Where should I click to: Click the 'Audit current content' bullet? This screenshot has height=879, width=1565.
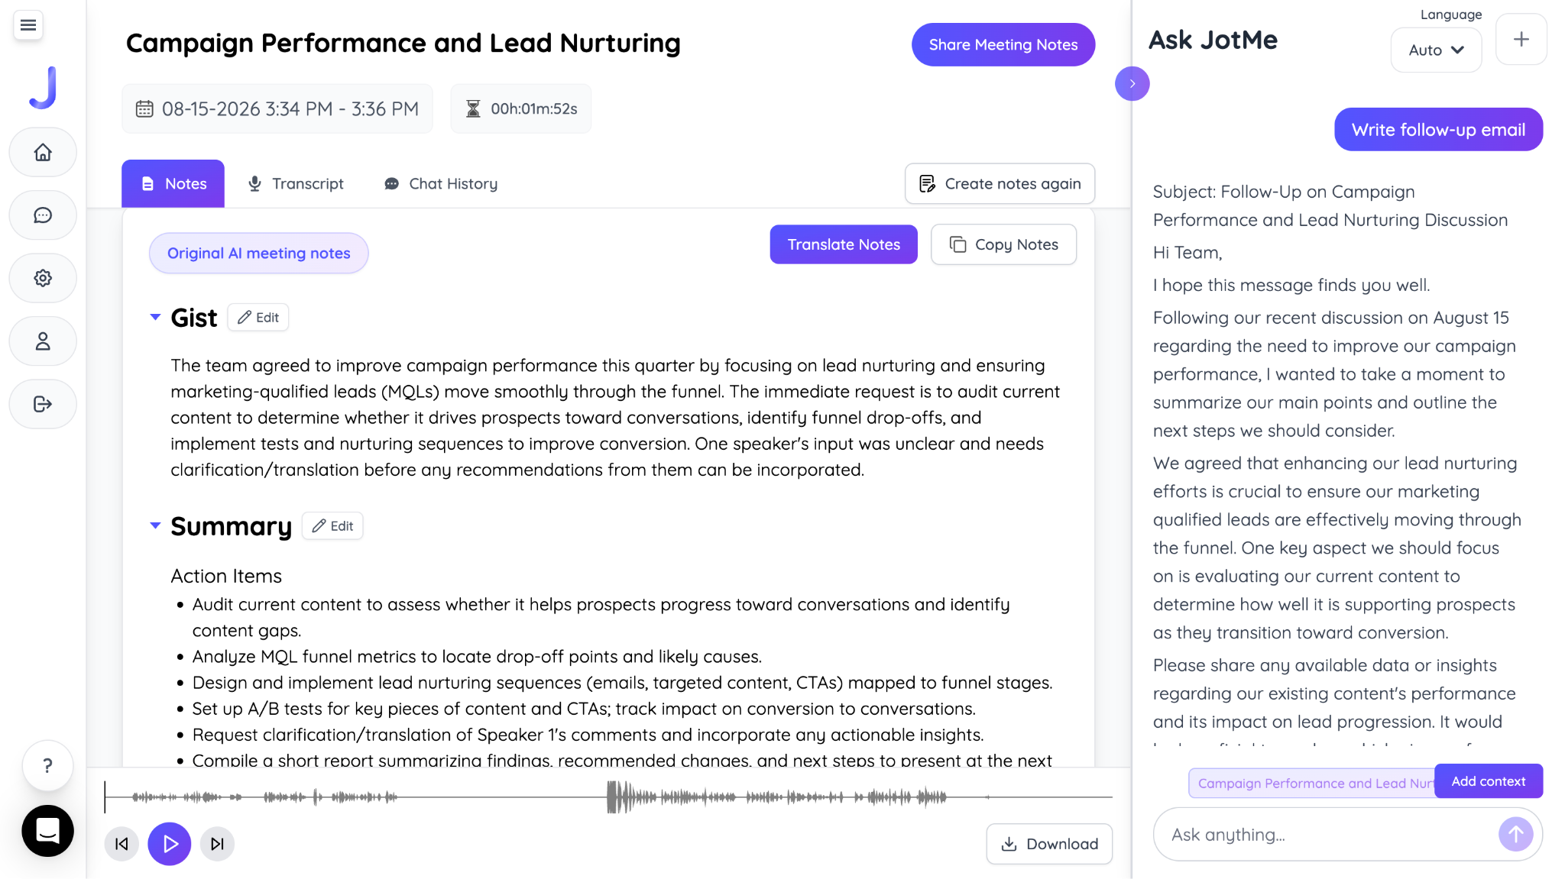coord(601,618)
